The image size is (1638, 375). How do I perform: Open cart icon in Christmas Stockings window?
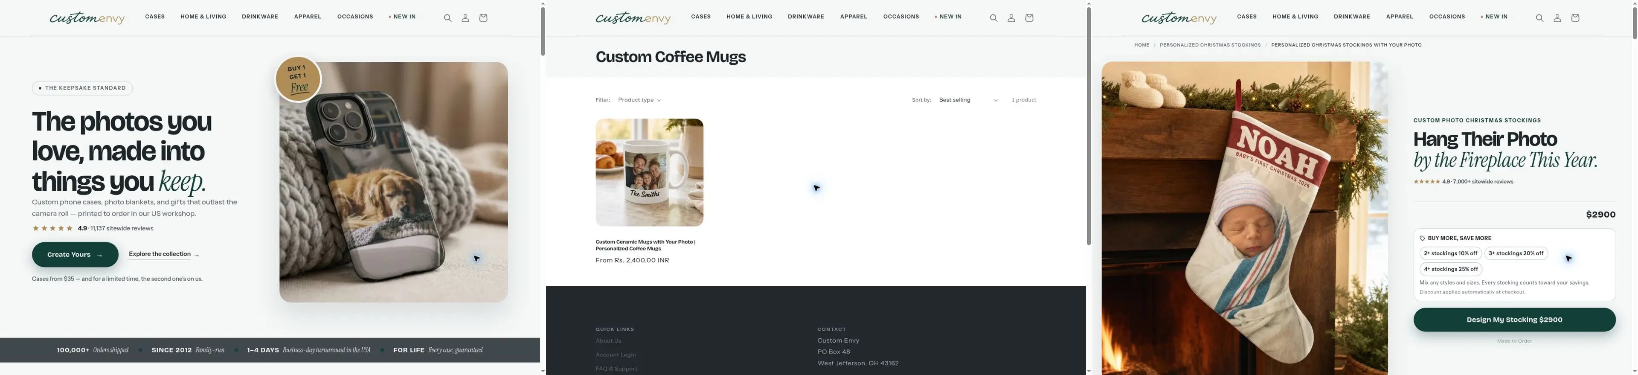point(1576,18)
